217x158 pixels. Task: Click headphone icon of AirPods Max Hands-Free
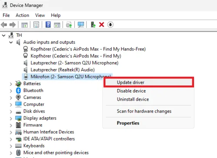pos(26,49)
